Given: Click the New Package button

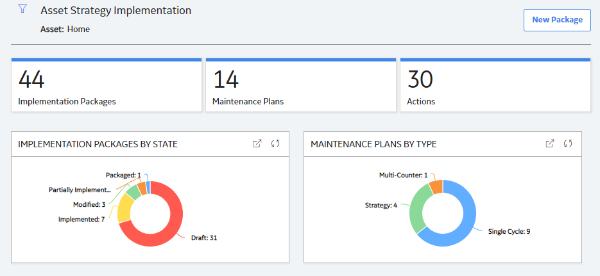Looking at the screenshot, I should click(x=557, y=20).
